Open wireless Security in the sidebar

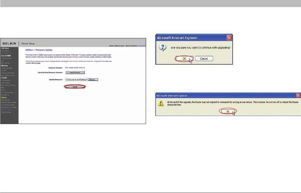click(x=4, y=71)
